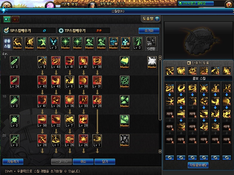This screenshot has height=175, width=234.
Task: Enable the SP스킬배우기 checkbox
Action: tap(6, 30)
